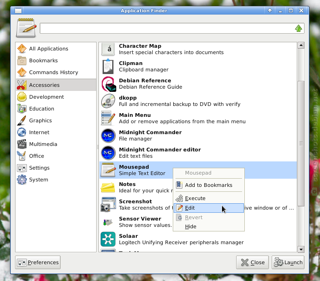Select the Midnight Commander editor icon
320x281 pixels.
pos(108,153)
